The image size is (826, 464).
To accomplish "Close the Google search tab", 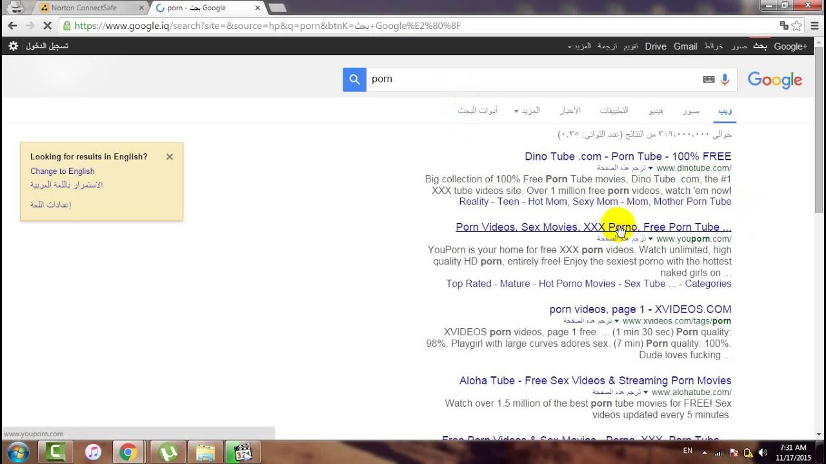I will click(x=257, y=8).
